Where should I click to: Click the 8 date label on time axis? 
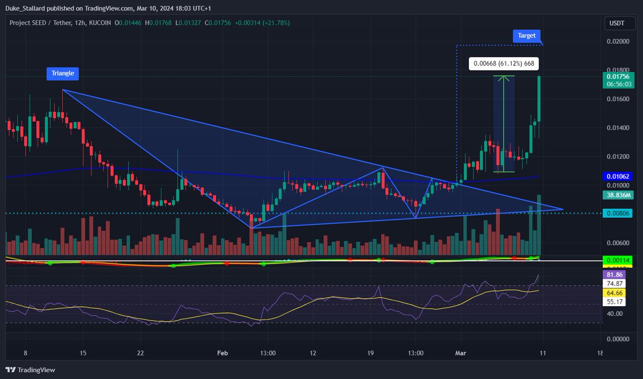pyautogui.click(x=25, y=353)
